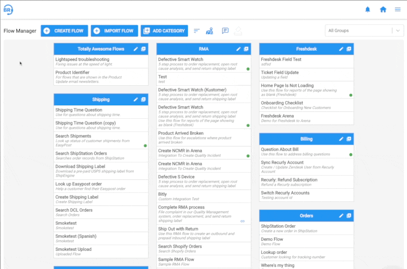Add a flow to Shipping category
The width and height of the screenshot is (407, 269).
tap(143, 99)
